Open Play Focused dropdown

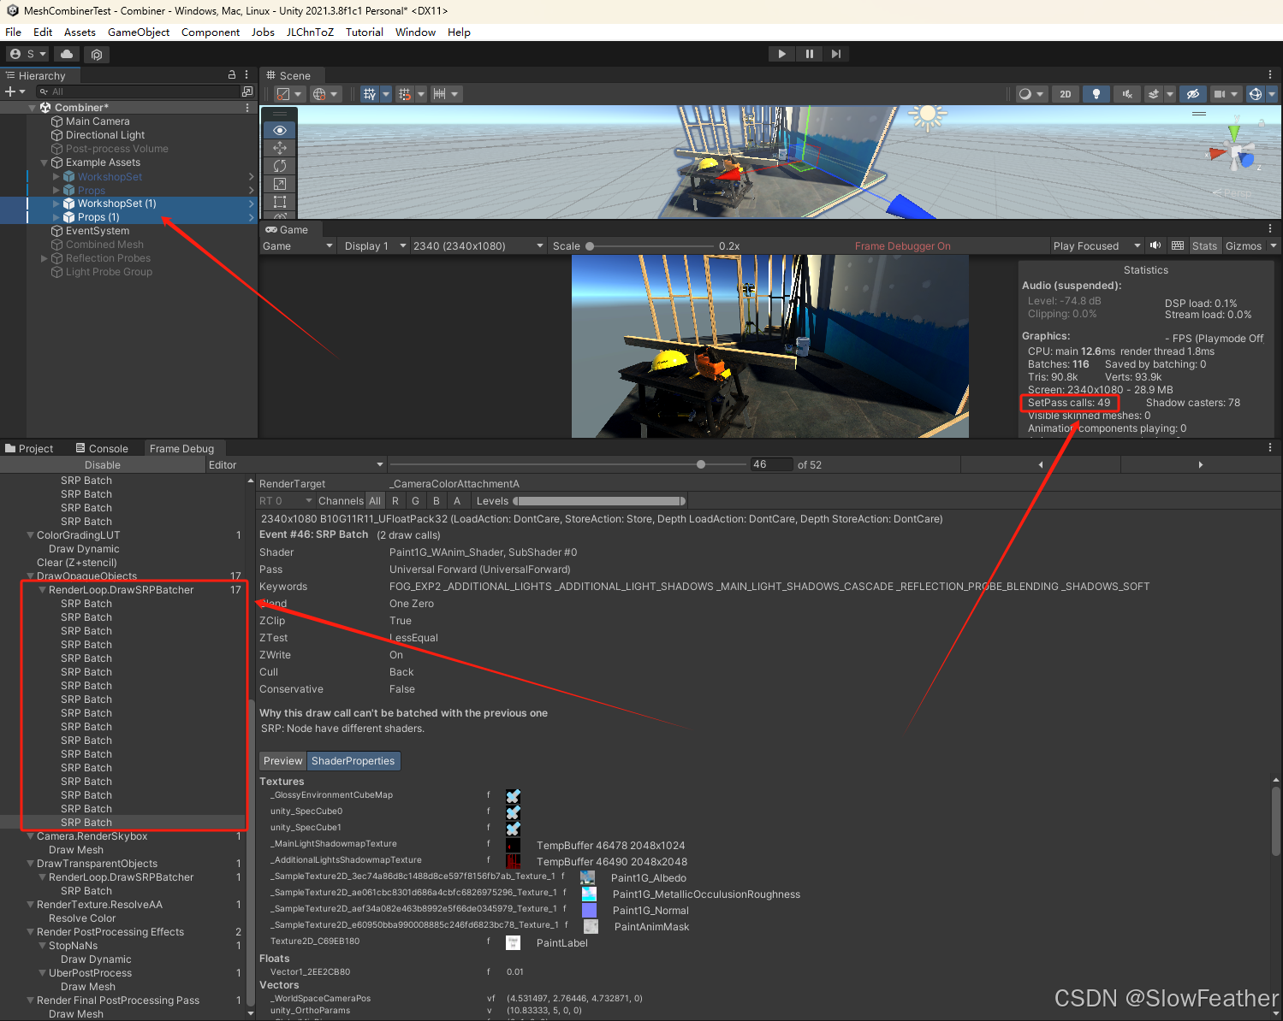click(1096, 245)
